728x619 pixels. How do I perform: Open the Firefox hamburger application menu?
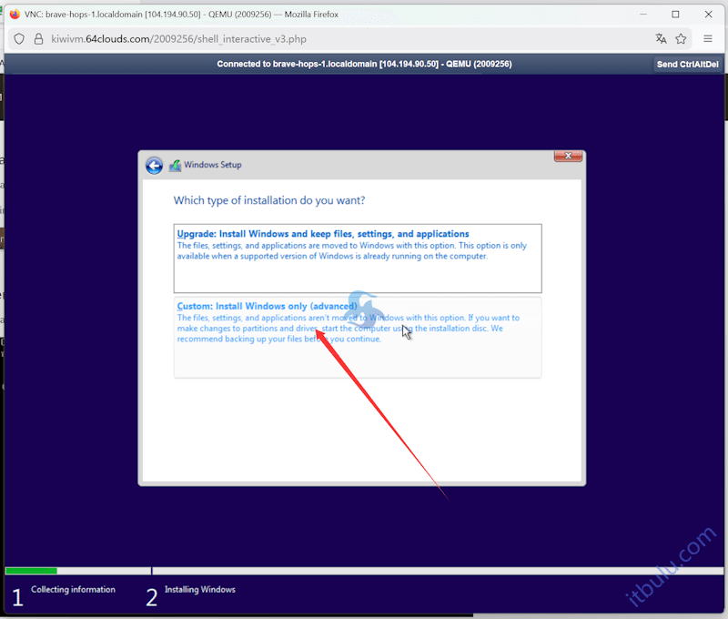pos(708,39)
